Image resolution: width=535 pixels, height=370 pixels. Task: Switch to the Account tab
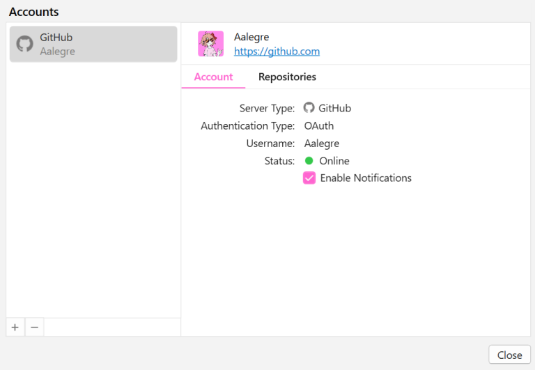point(213,77)
